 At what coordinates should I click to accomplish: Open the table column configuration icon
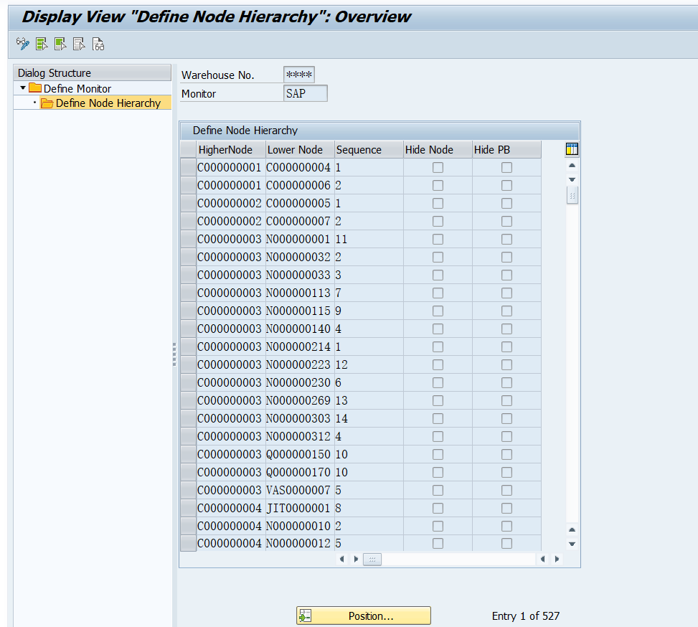(x=570, y=148)
